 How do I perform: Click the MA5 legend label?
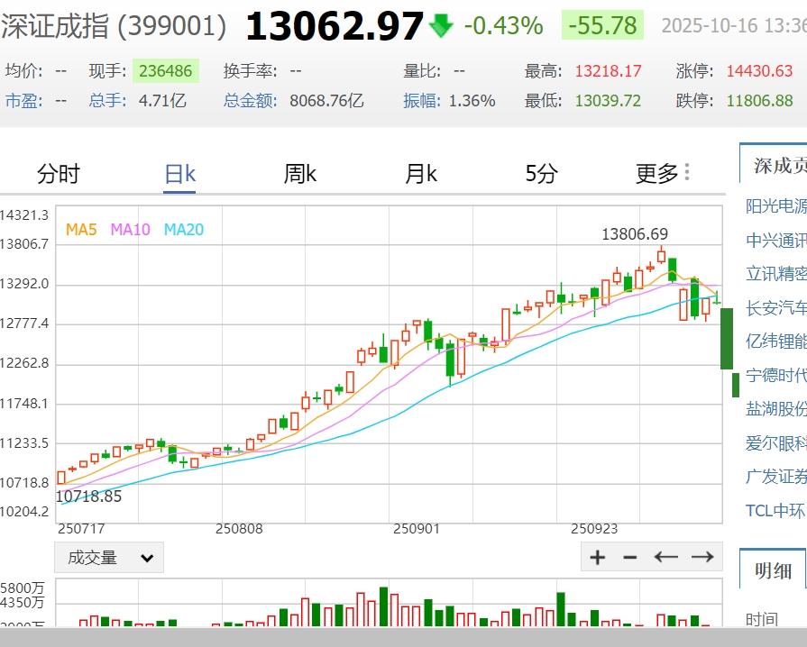point(81,230)
